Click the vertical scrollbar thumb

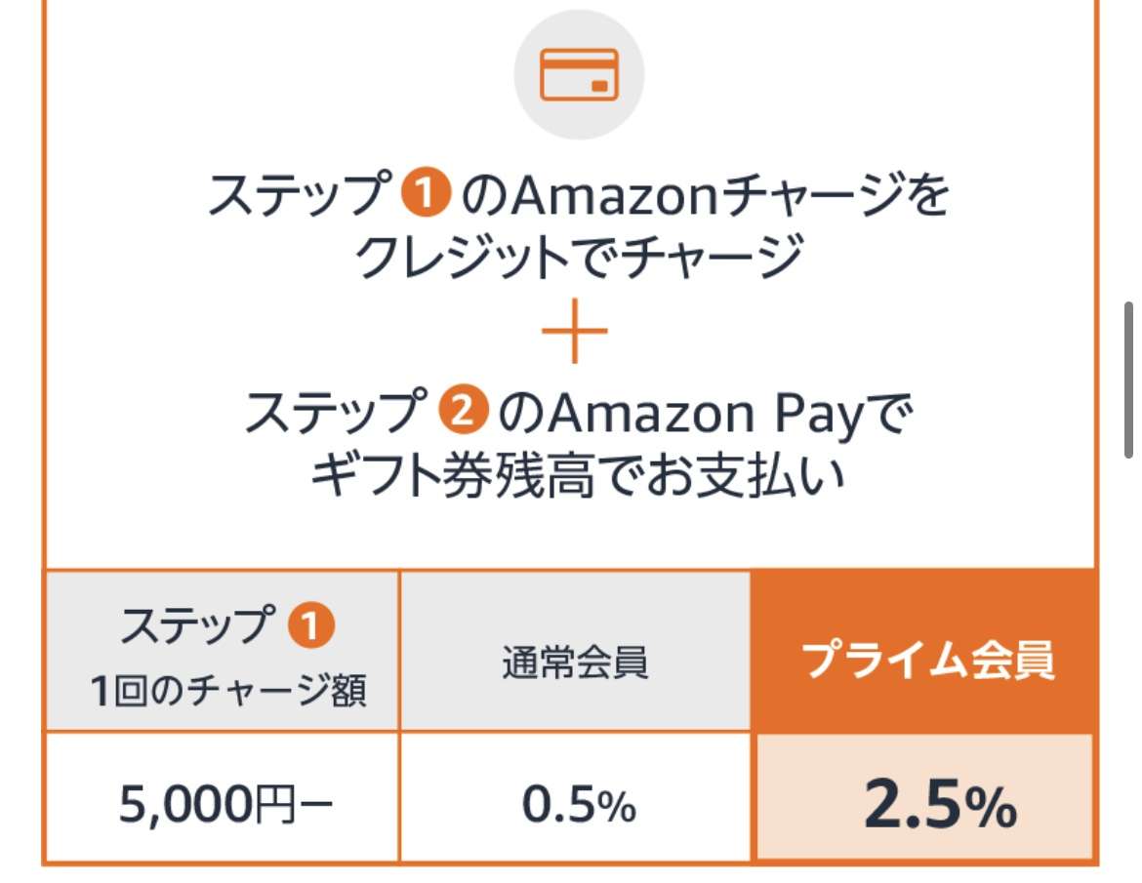(1129, 380)
